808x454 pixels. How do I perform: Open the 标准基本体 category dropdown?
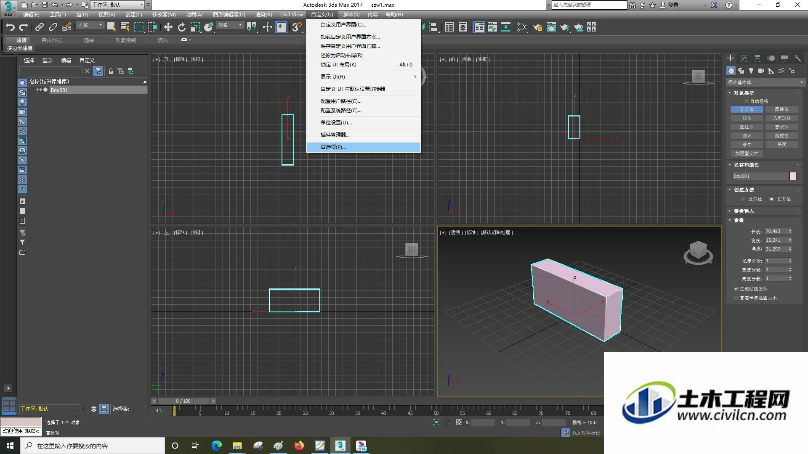765,82
